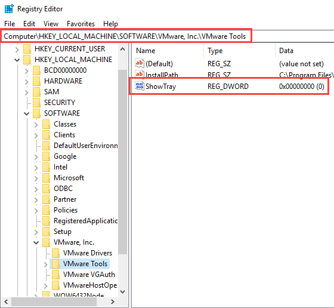Open the File menu
334x308 pixels.
[x=10, y=24]
